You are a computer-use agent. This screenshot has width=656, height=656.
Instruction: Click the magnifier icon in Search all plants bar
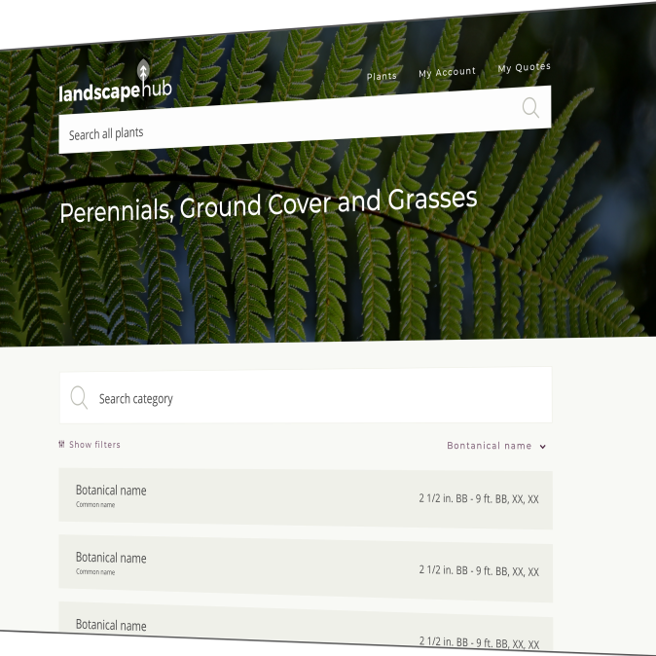click(x=530, y=108)
